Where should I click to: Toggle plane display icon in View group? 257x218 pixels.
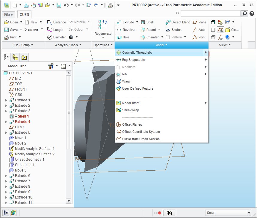point(220,30)
